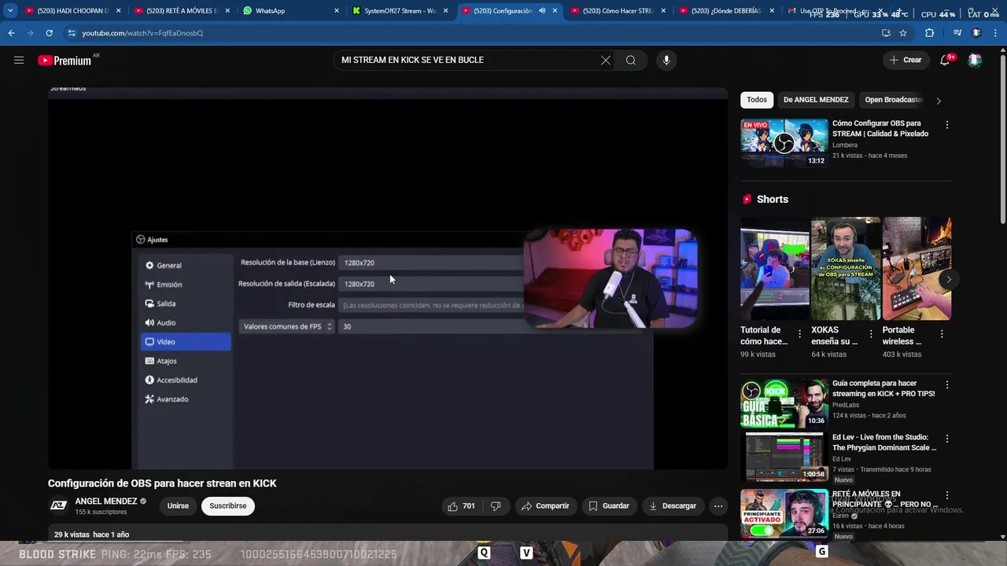This screenshot has height=566, width=1007.
Task: Click the search magnifier button
Action: 631,60
